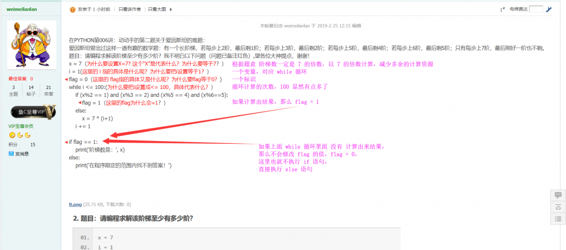
Task: Click the 'x = 7 * (i+1)' line
Action: pos(98,118)
